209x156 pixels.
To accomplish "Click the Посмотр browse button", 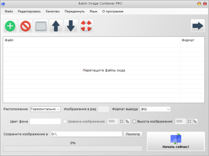I will [x=133, y=134].
